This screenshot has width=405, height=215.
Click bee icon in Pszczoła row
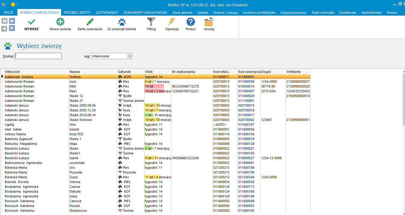[x=120, y=172]
